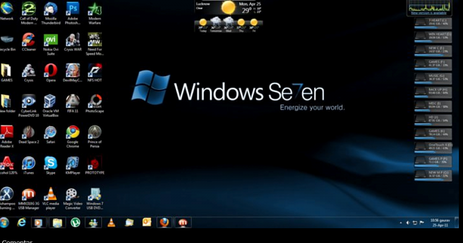Open the 3G USB Manager taskbar button
Screen dimensions: 463x243
point(183,223)
